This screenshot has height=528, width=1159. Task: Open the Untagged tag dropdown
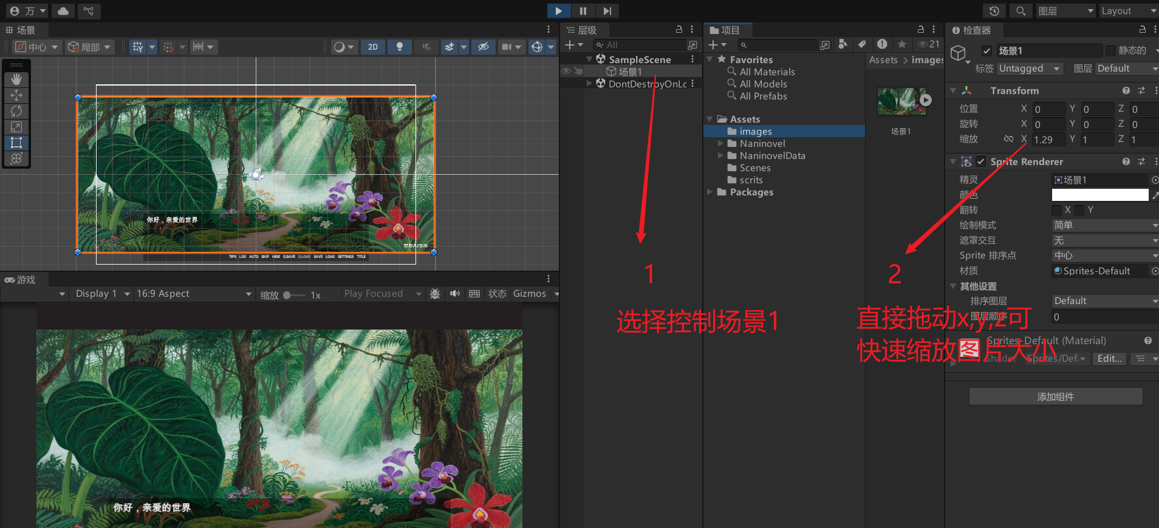pos(1030,69)
